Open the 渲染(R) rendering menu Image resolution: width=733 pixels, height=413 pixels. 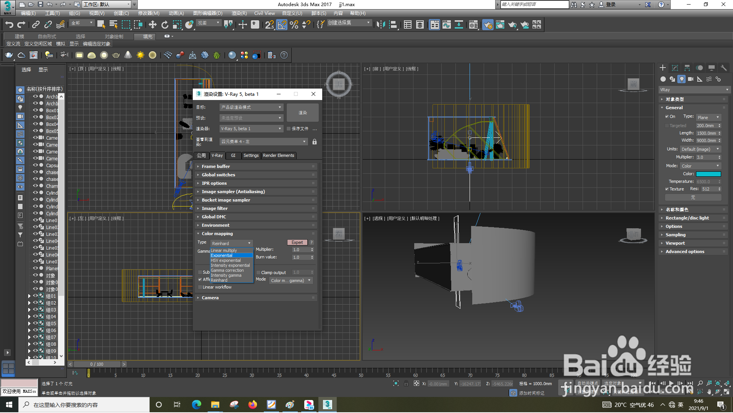tap(239, 13)
